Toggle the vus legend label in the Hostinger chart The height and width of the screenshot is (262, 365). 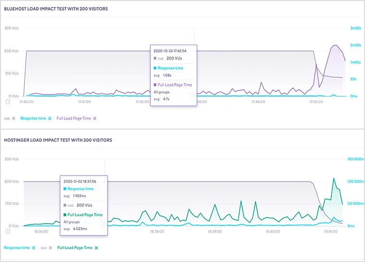point(44,248)
